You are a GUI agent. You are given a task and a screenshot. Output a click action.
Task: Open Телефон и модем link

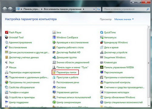coord(19,92)
